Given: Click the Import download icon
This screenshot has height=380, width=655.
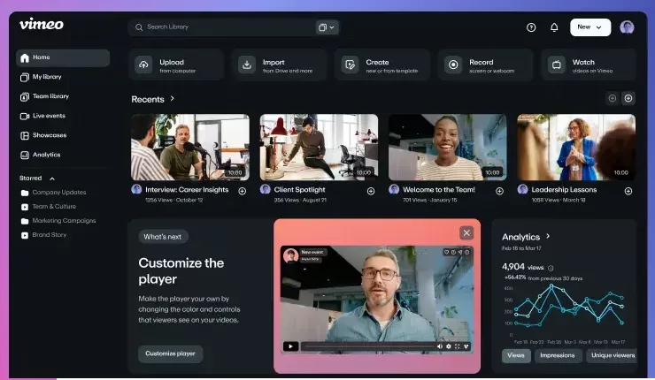Looking at the screenshot, I should click(x=247, y=65).
